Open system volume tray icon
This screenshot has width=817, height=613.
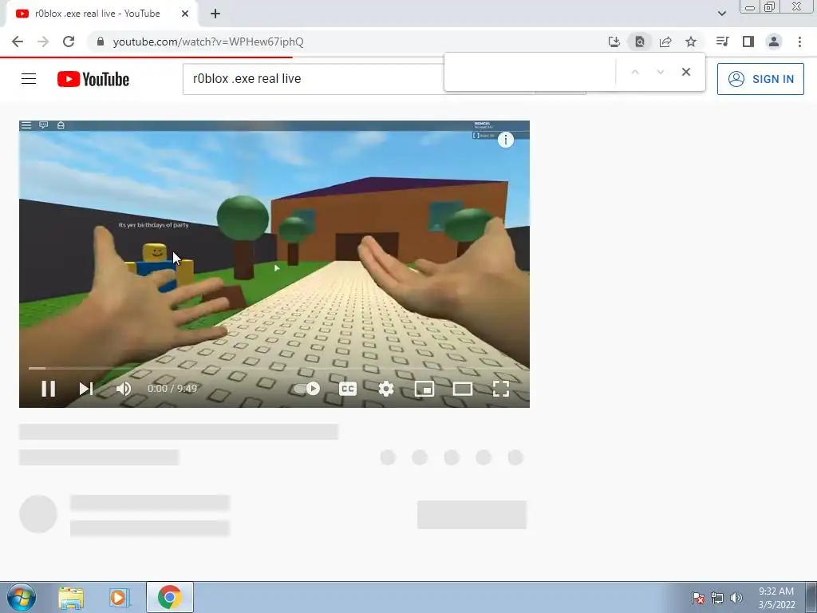click(736, 598)
